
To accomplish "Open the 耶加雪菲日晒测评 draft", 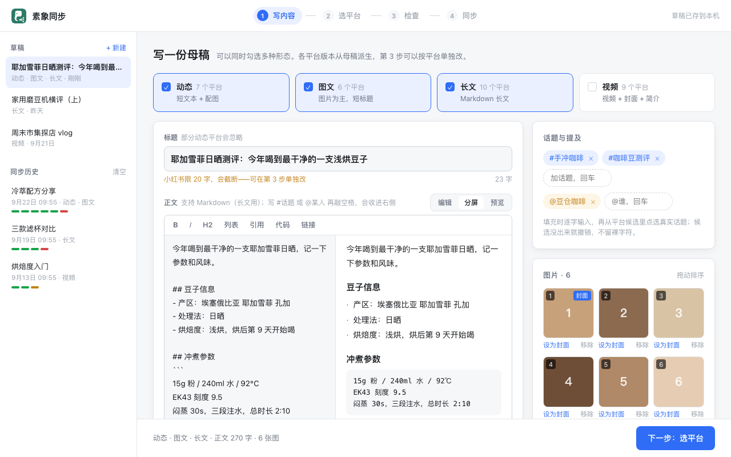I will 68,73.
